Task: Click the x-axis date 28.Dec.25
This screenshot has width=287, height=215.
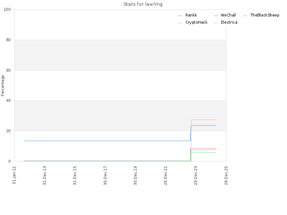Action: 226,176
